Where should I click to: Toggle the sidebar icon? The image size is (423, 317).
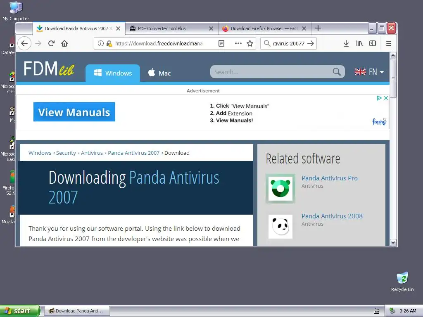tap(373, 43)
